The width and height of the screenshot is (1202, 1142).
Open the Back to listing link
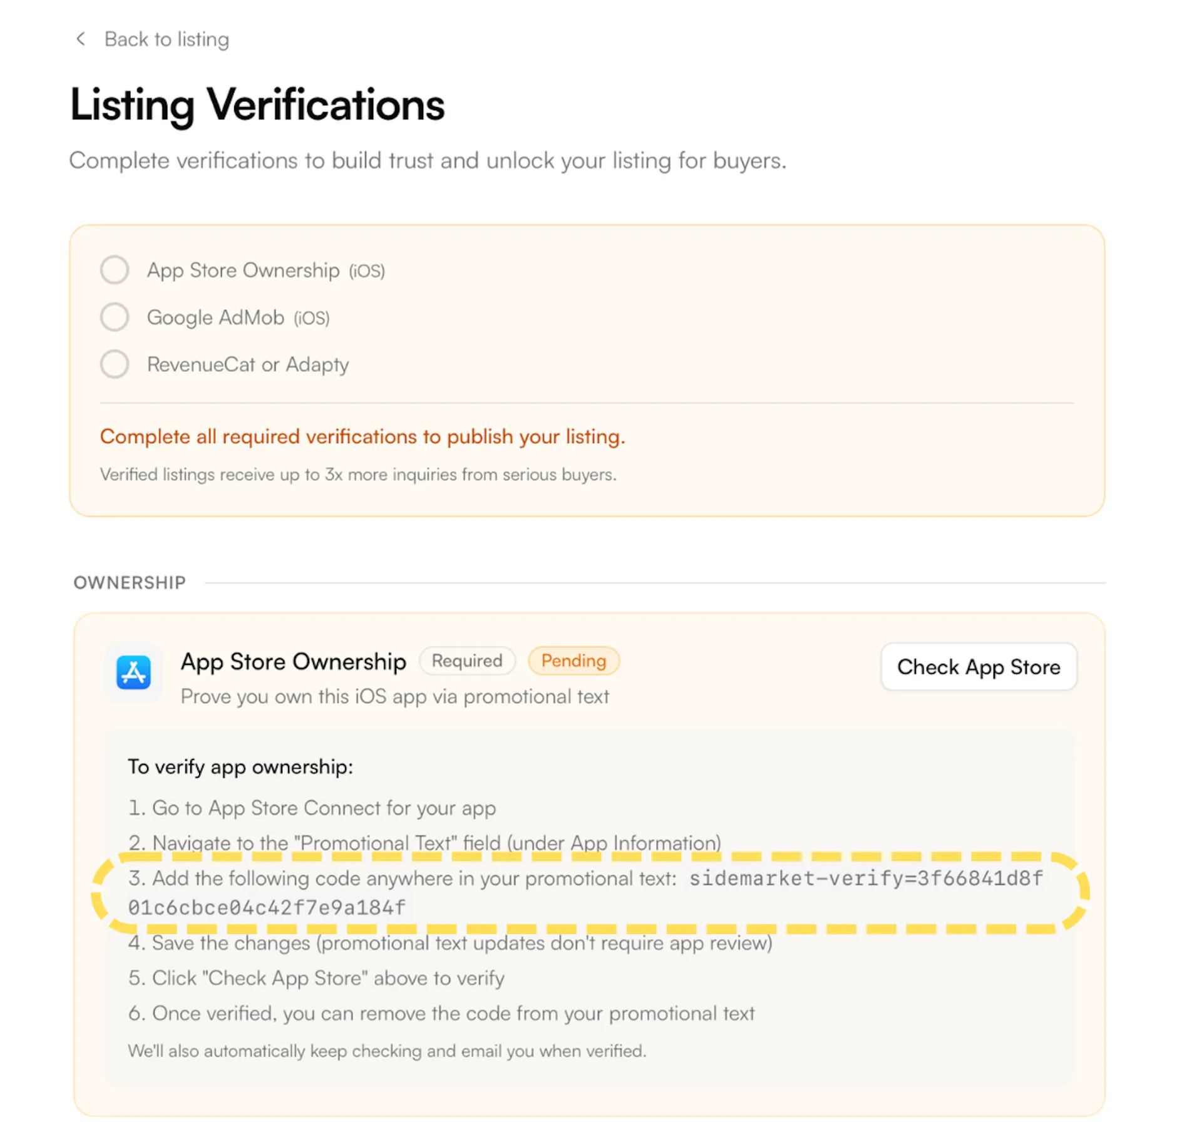pos(166,39)
